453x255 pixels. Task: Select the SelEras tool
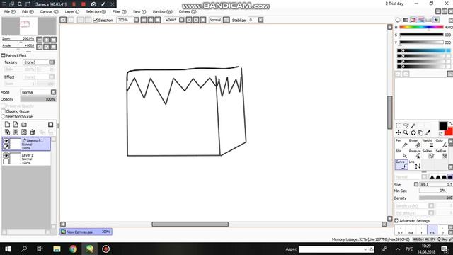click(x=441, y=154)
